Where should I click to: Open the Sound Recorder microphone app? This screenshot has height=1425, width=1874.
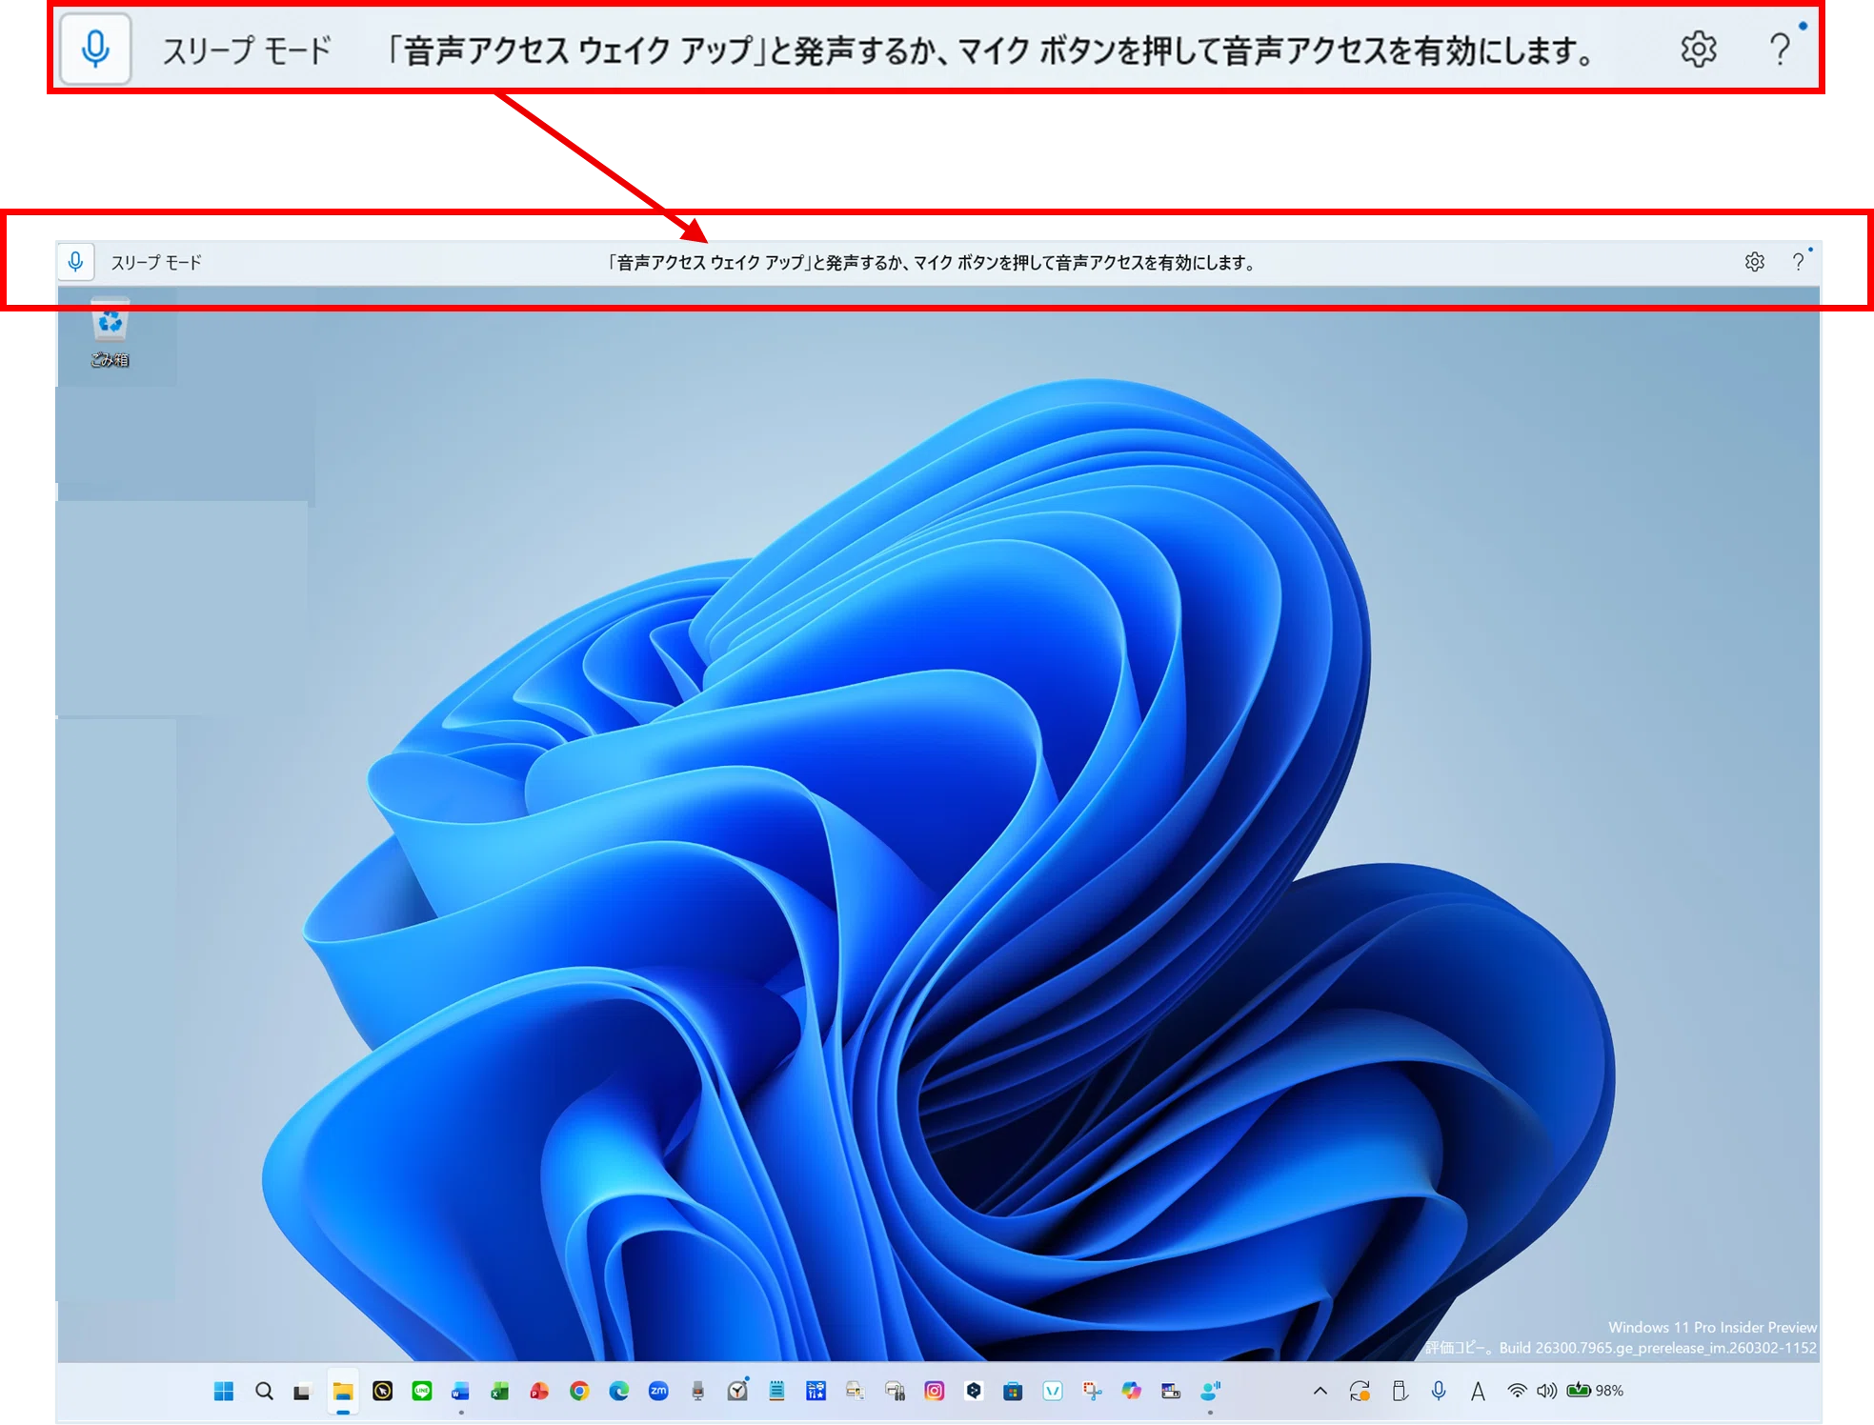pyautogui.click(x=698, y=1391)
